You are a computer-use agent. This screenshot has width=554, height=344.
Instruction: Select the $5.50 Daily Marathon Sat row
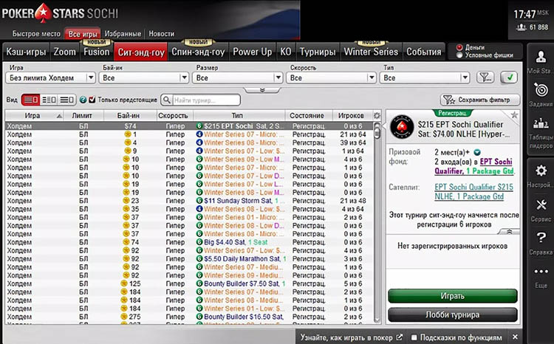[x=189, y=259]
